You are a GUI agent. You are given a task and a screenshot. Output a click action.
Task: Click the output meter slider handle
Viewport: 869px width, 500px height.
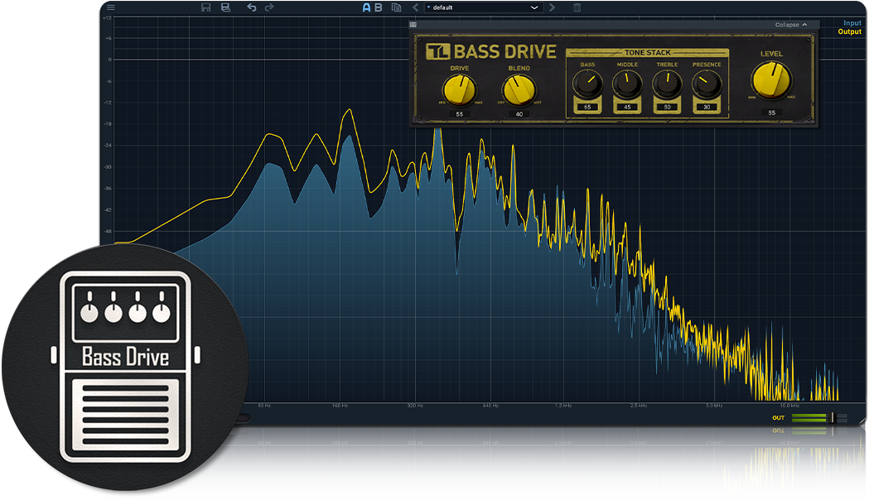pos(832,417)
